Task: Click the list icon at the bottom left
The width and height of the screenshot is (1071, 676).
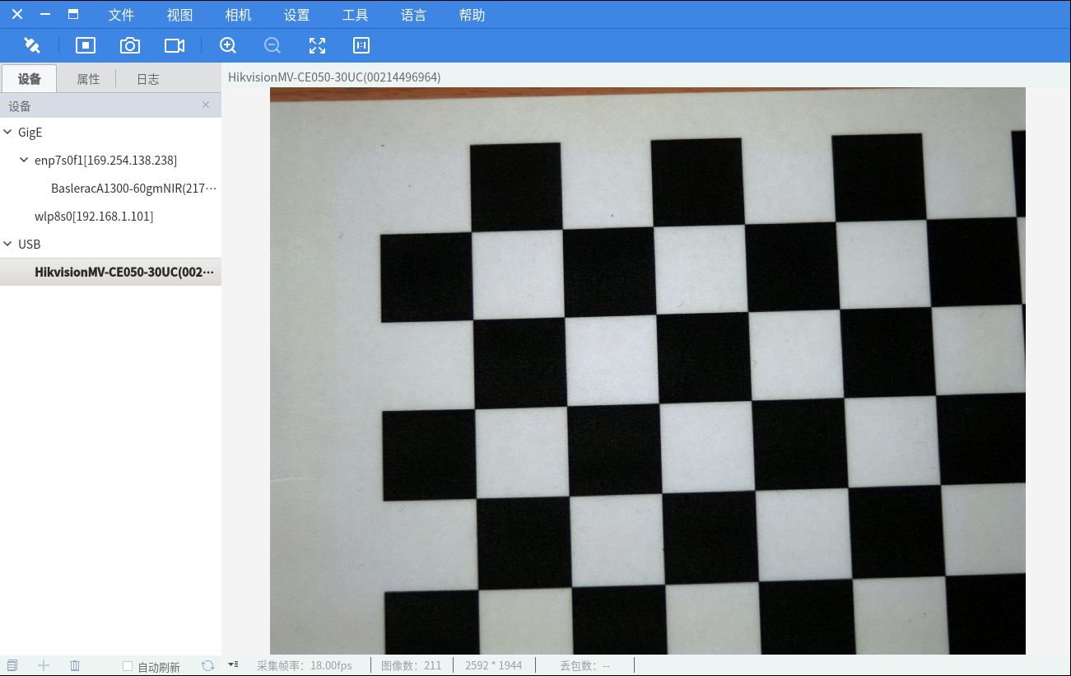Action: 12,665
